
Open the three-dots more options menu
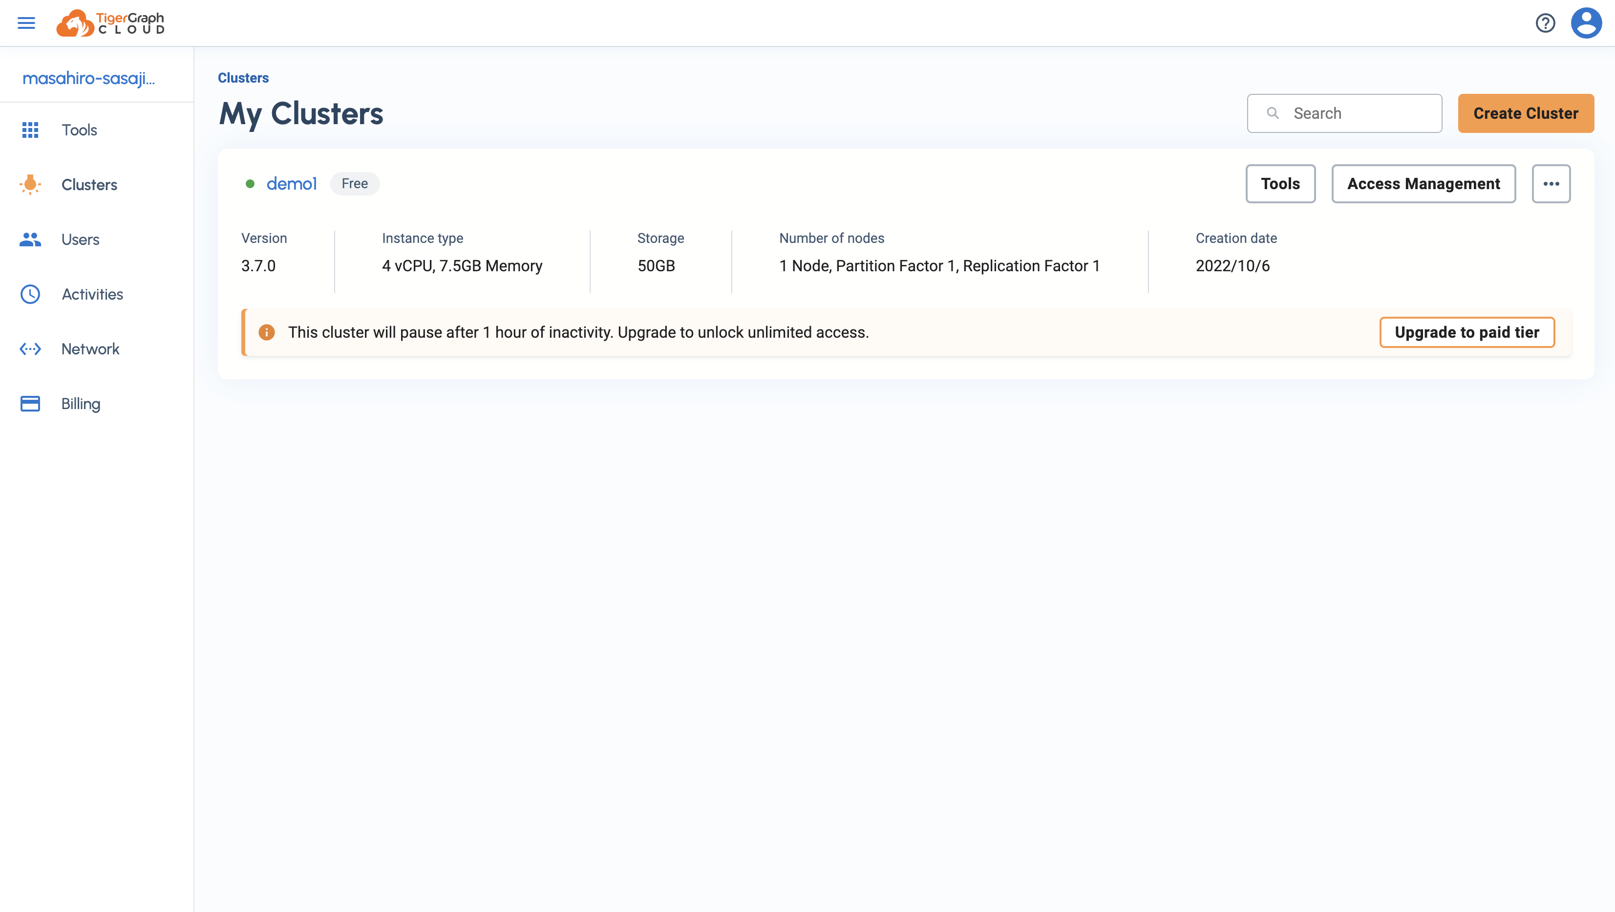[x=1551, y=184]
